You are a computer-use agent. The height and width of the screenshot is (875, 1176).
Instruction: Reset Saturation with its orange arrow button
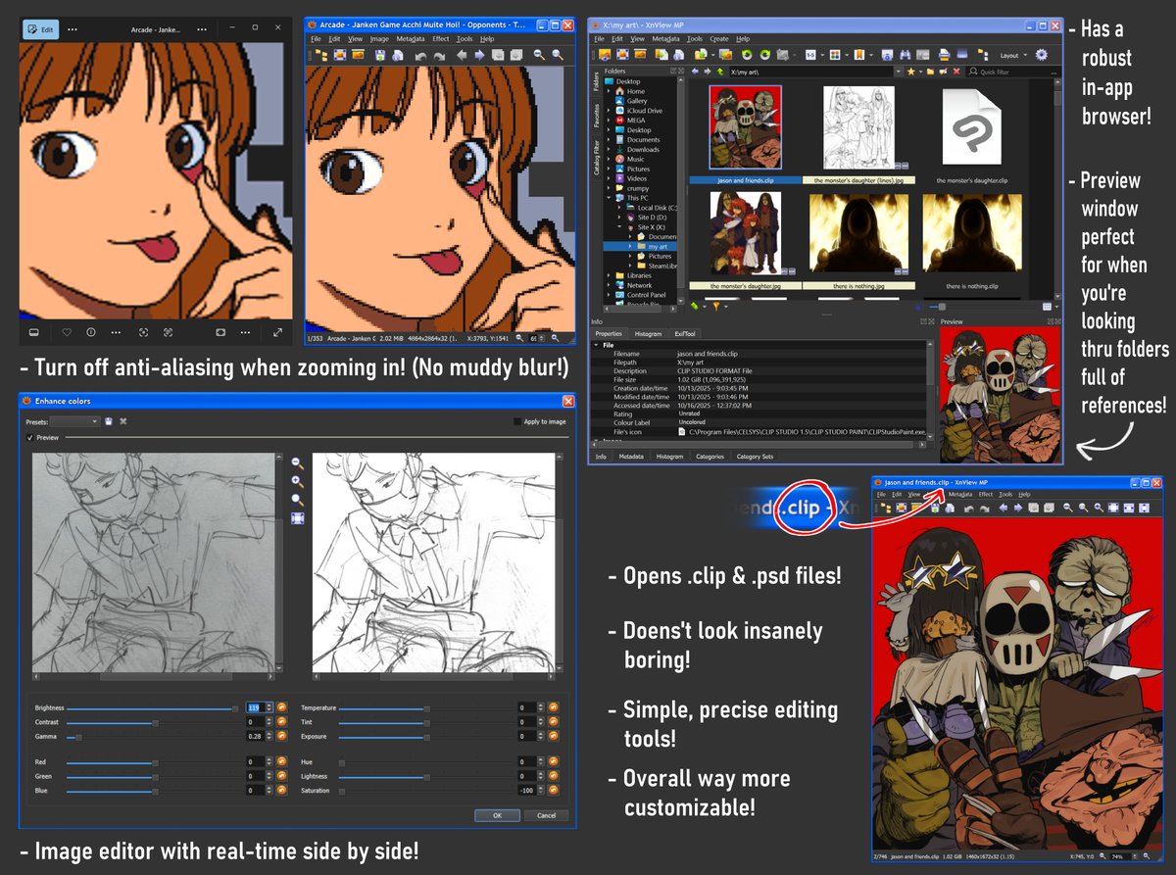click(x=554, y=791)
